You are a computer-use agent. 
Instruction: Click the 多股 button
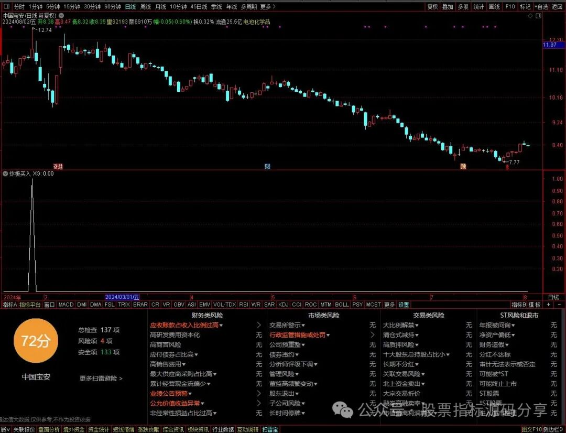click(x=463, y=6)
